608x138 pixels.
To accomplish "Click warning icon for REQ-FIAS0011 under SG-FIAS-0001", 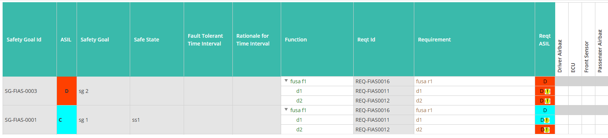I will coord(547,120).
